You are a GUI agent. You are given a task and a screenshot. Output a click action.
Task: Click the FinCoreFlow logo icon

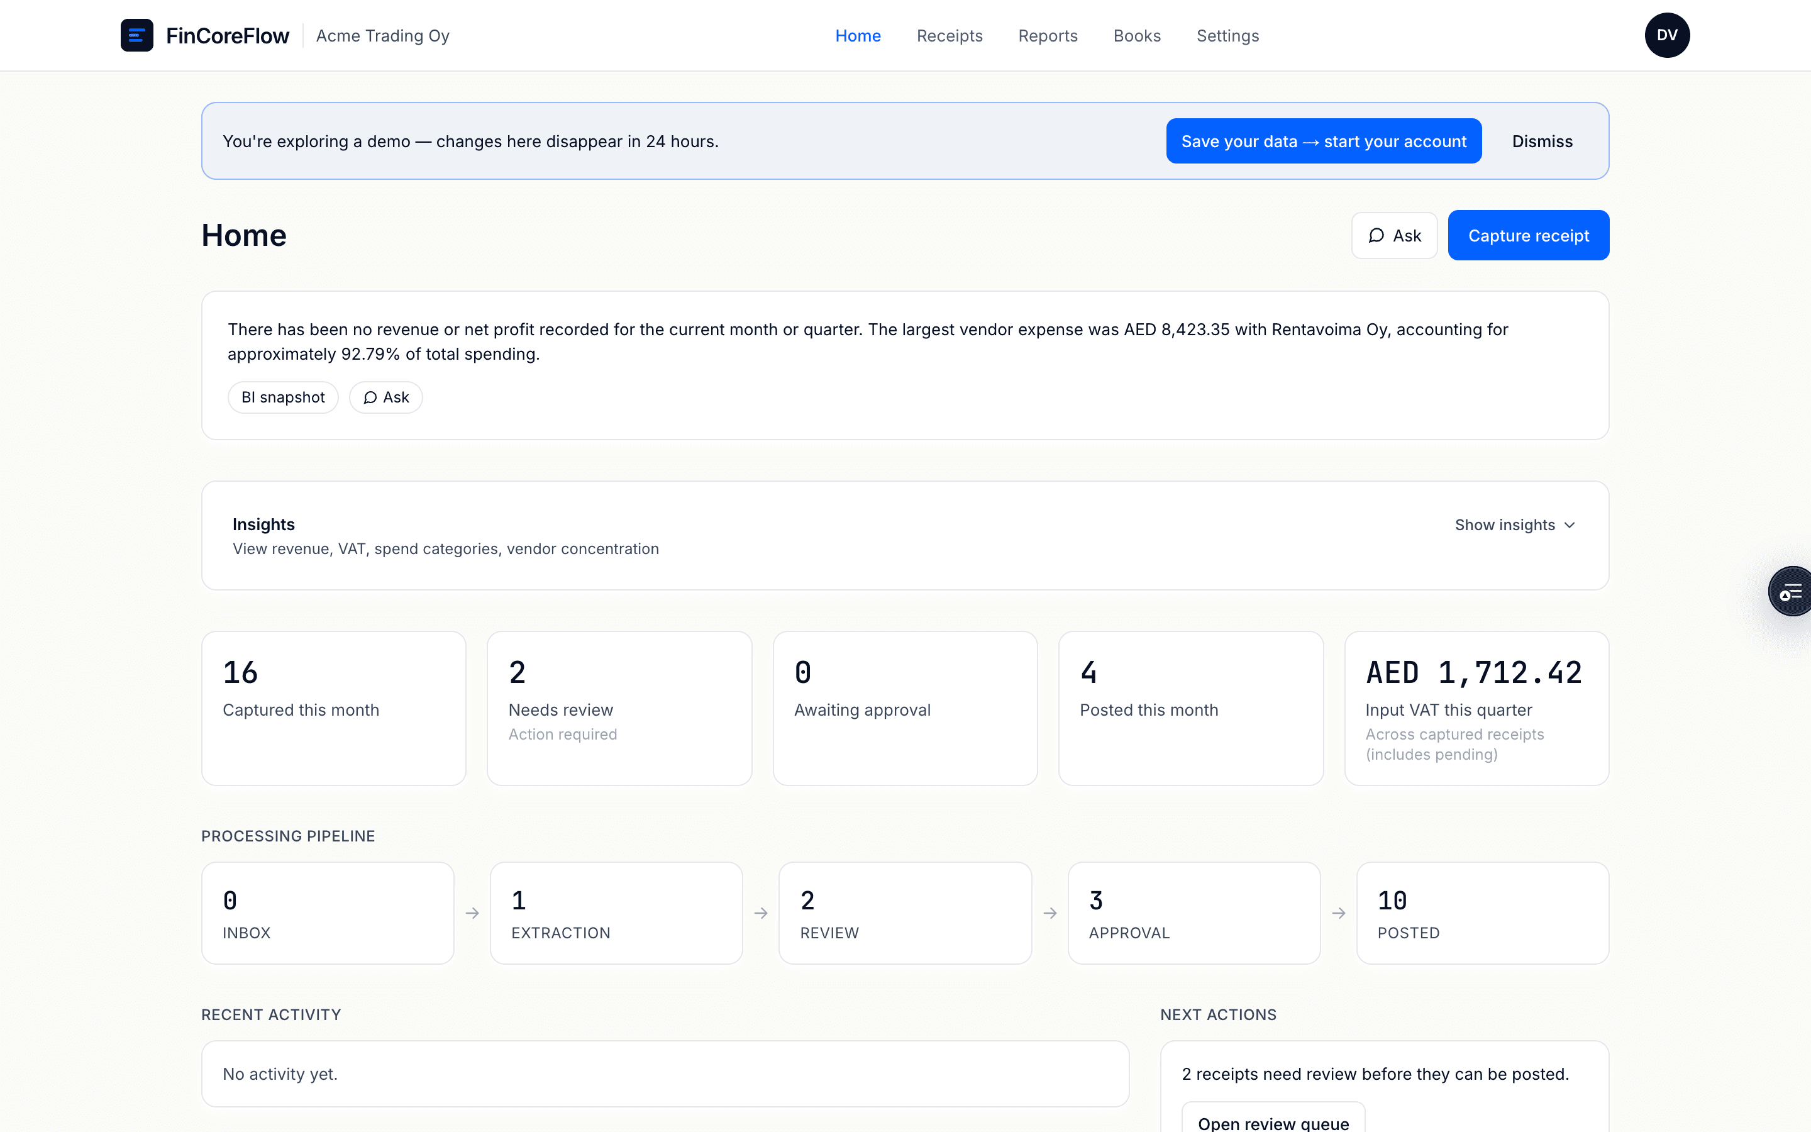click(137, 35)
